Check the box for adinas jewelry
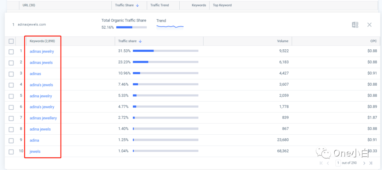The image size is (382, 170). [11, 52]
